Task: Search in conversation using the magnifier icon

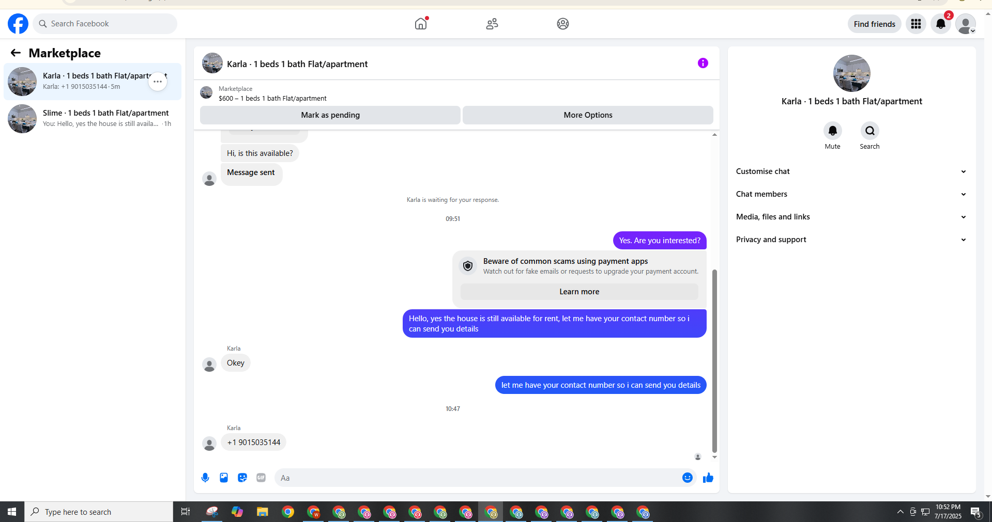Action: 869,131
